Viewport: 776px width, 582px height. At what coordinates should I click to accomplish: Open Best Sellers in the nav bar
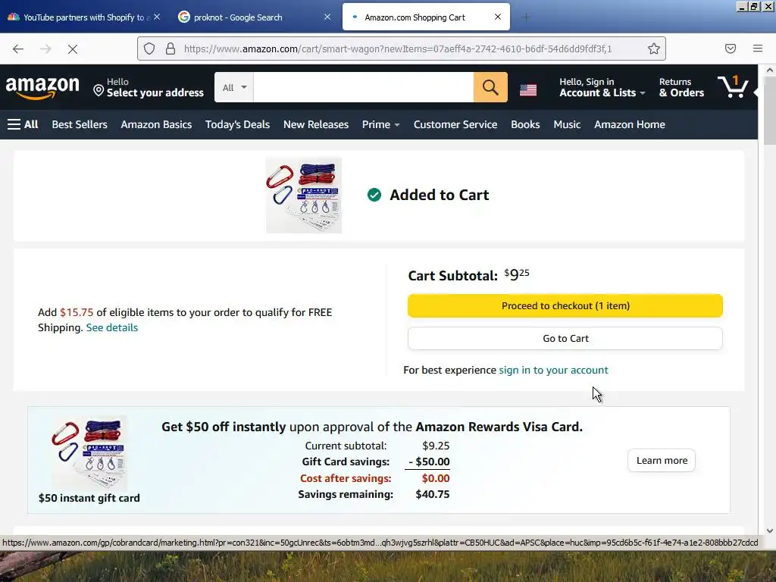tap(80, 124)
